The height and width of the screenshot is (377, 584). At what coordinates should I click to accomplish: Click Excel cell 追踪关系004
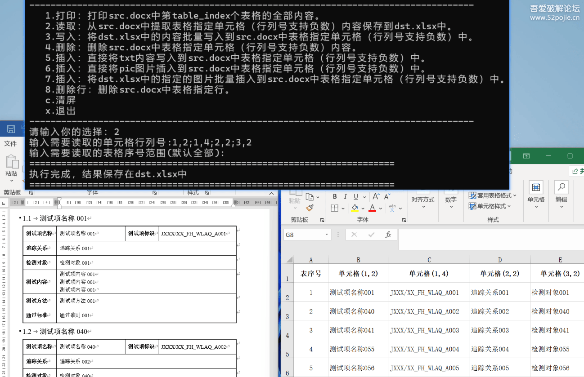[x=500, y=349]
